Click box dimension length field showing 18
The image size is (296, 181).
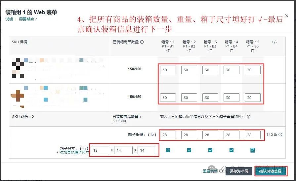[x=100, y=150]
